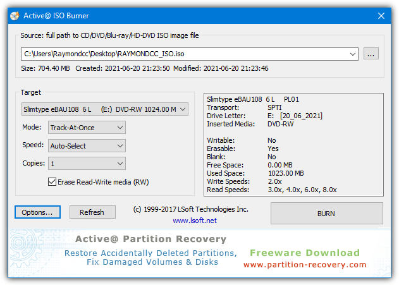The width and height of the screenshot is (399, 285).
Task: Click the Slimtype eBAU108 6 L PL01 header line
Action: coord(253,99)
